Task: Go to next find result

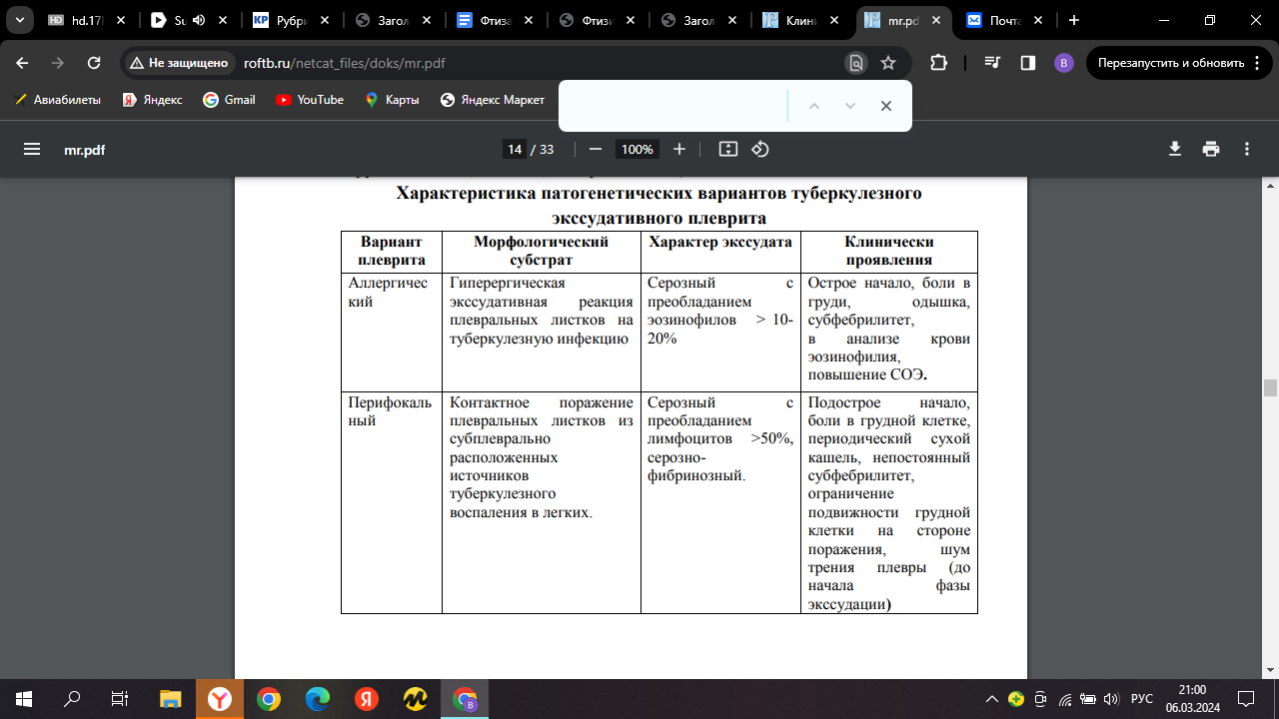Action: click(850, 106)
